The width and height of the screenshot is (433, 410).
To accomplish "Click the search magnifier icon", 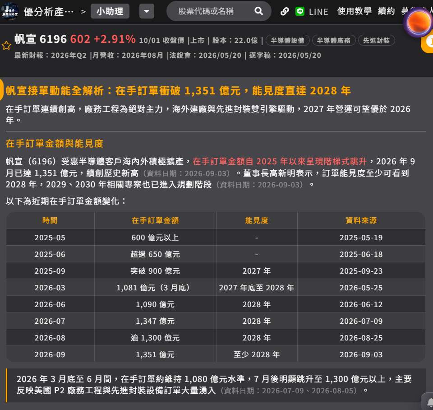I will point(258,11).
